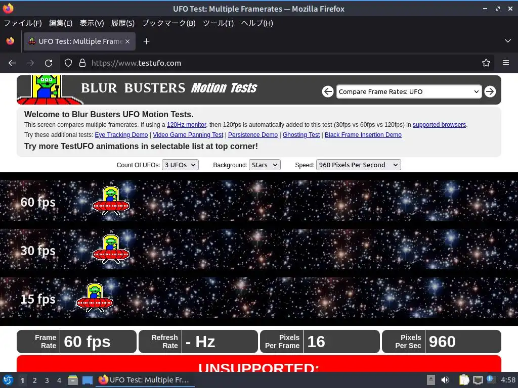Open the Black Frame Insertion Demo link
The image size is (518, 388).
(x=363, y=134)
